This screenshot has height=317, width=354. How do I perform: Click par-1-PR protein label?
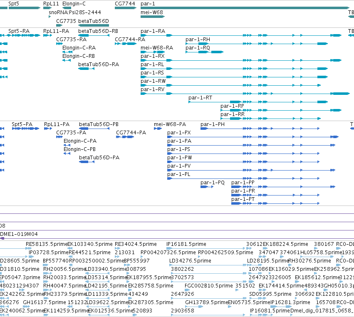[x=243, y=191]
